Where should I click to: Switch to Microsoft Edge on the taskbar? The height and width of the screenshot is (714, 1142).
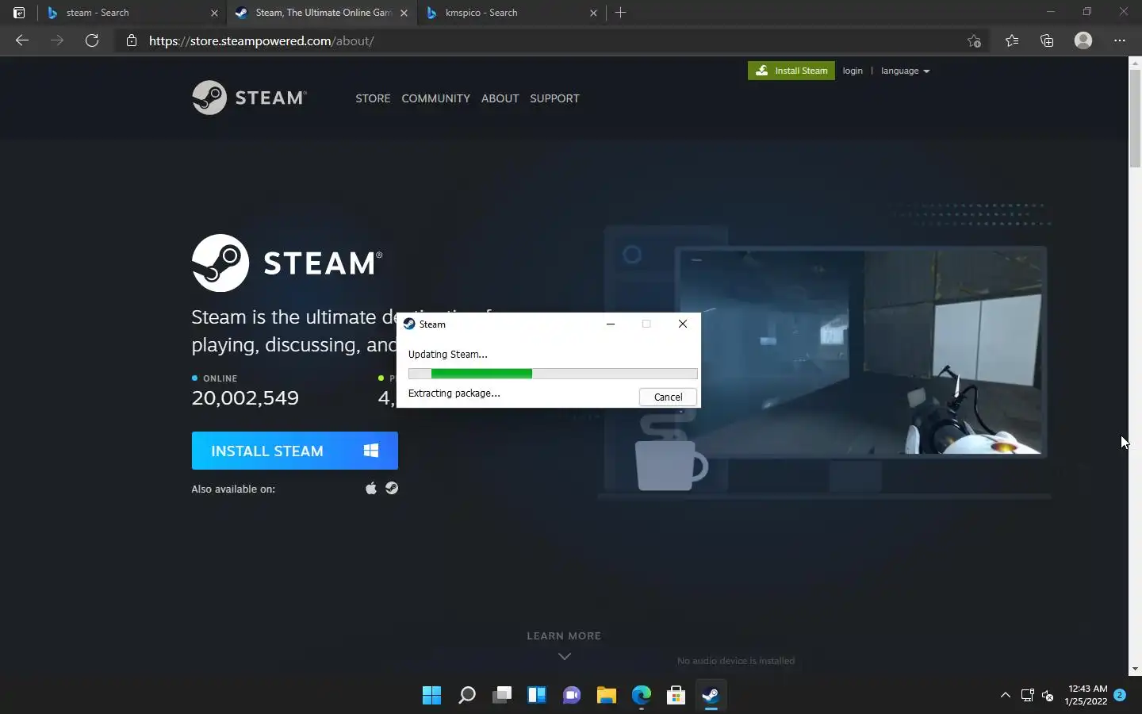tap(642, 696)
